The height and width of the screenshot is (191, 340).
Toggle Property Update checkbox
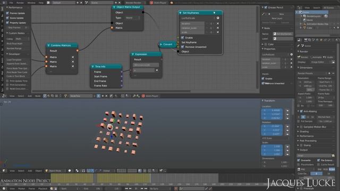tap(7, 23)
